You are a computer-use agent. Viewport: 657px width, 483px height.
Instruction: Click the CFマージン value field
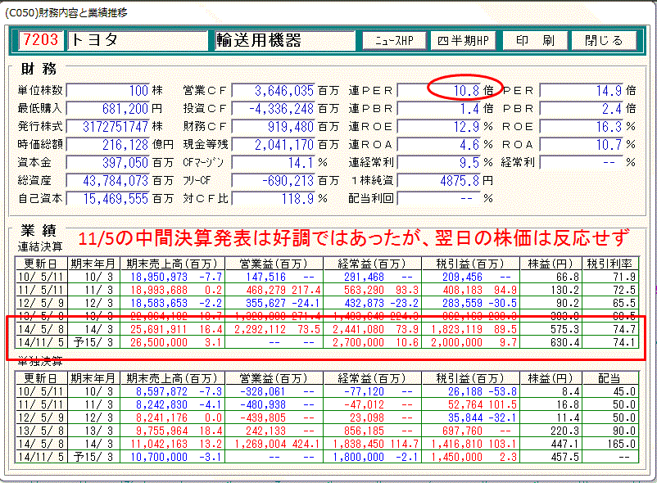[x=273, y=162]
